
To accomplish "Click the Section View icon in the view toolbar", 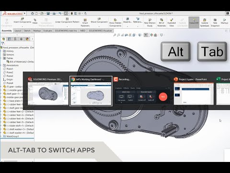I will [126, 35].
